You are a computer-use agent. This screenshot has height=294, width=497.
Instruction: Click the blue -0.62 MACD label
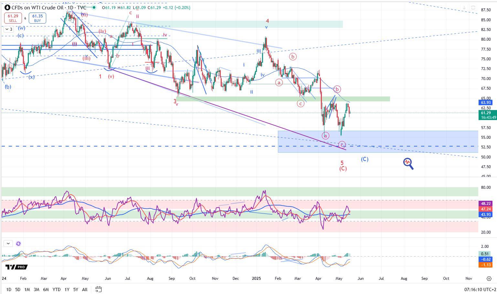point(486,259)
